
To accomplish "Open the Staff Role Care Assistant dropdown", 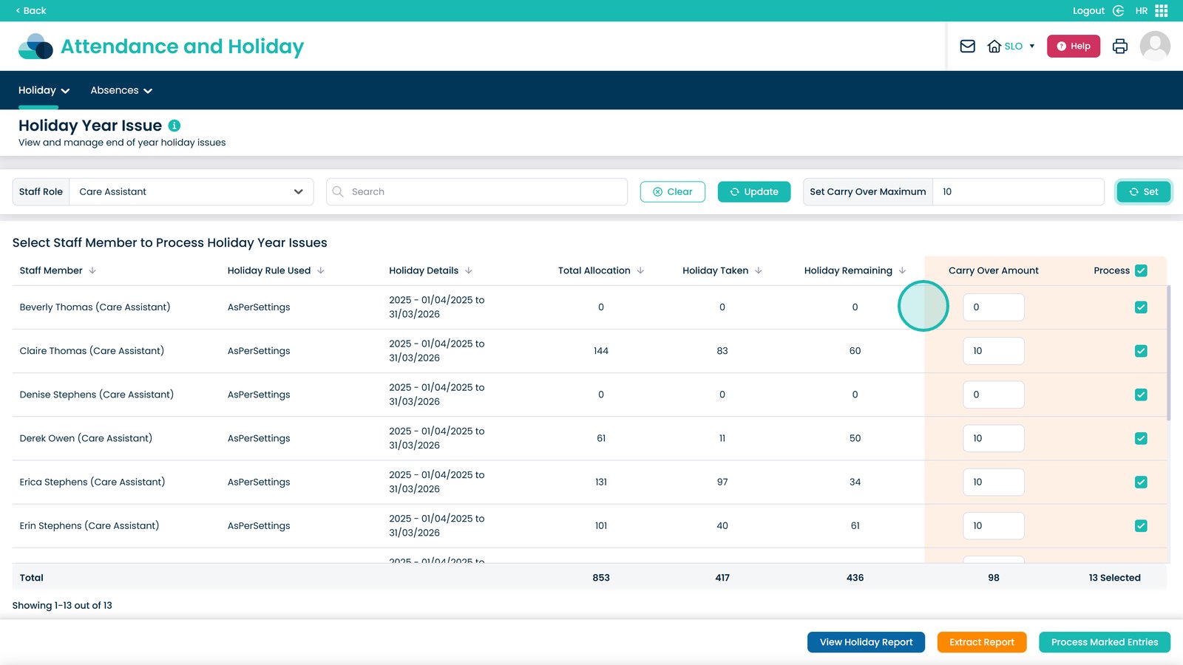I will click(191, 191).
